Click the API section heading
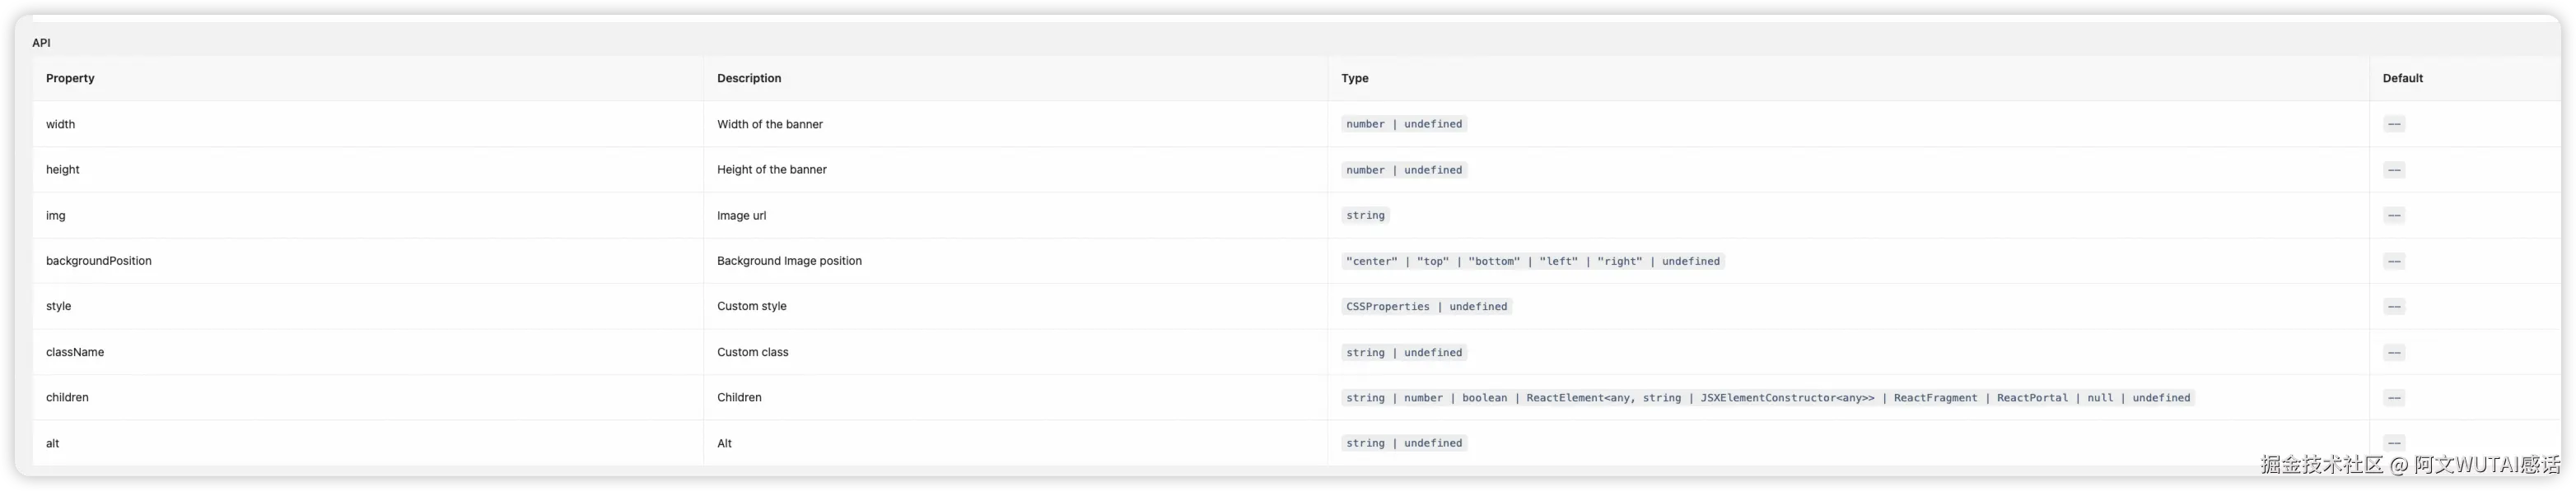2576x491 pixels. pos(41,43)
